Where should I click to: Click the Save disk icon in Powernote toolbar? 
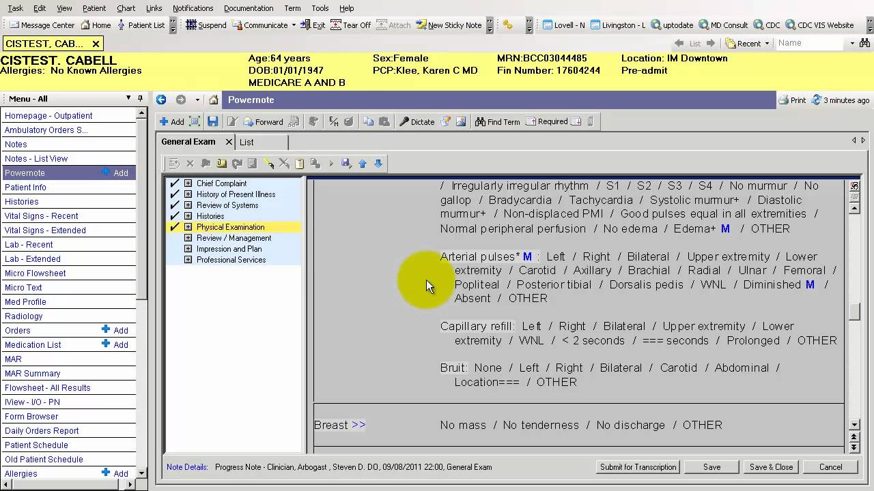(213, 121)
